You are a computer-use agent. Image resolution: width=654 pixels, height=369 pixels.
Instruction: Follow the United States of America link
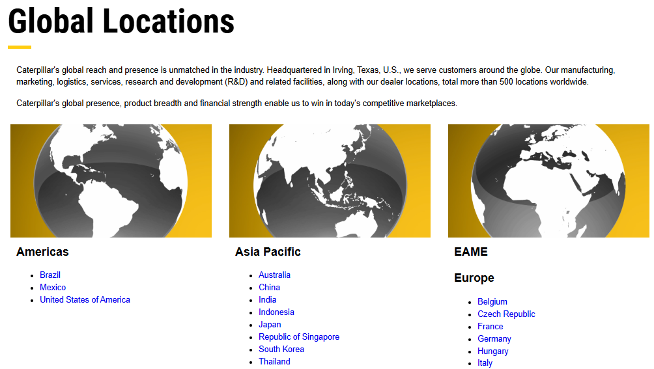coord(85,300)
